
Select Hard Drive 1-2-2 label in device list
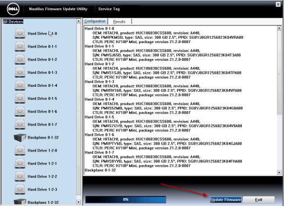pyautogui.click(x=42, y=176)
